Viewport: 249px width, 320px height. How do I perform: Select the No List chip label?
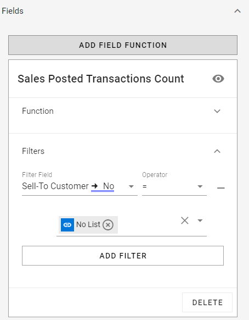(88, 224)
